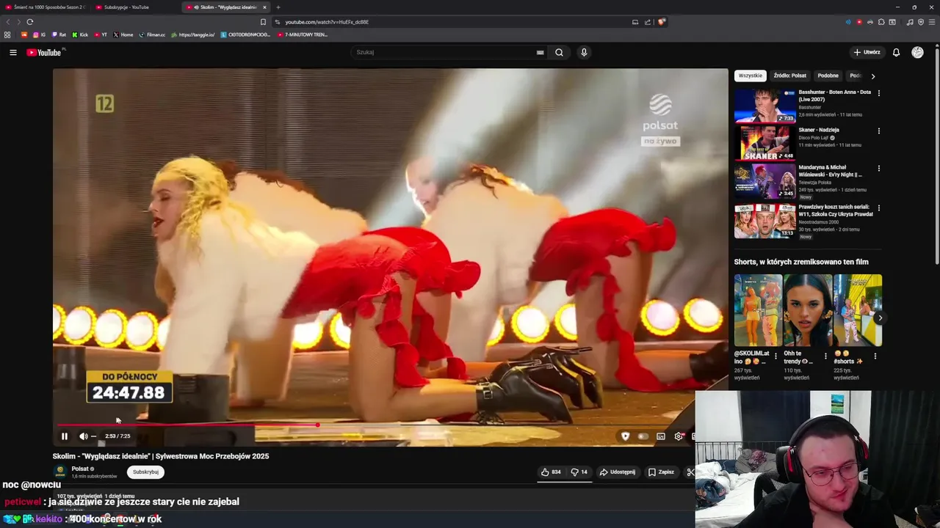
Task: Start voice search with microphone icon
Action: (584, 52)
